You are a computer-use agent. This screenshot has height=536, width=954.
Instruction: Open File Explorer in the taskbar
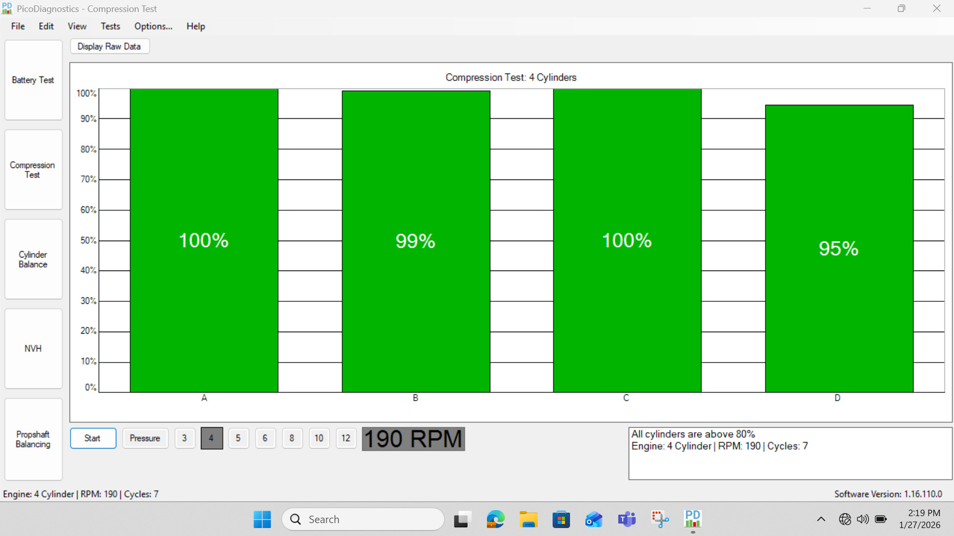pyautogui.click(x=528, y=519)
